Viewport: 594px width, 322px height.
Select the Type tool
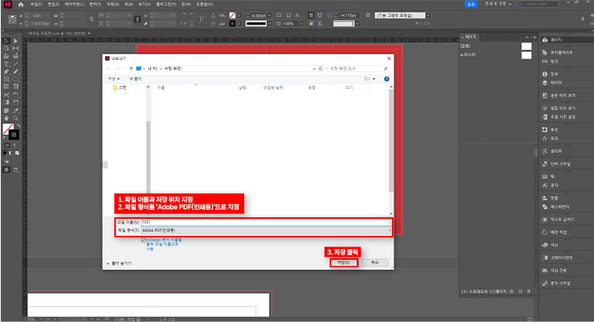(x=7, y=64)
